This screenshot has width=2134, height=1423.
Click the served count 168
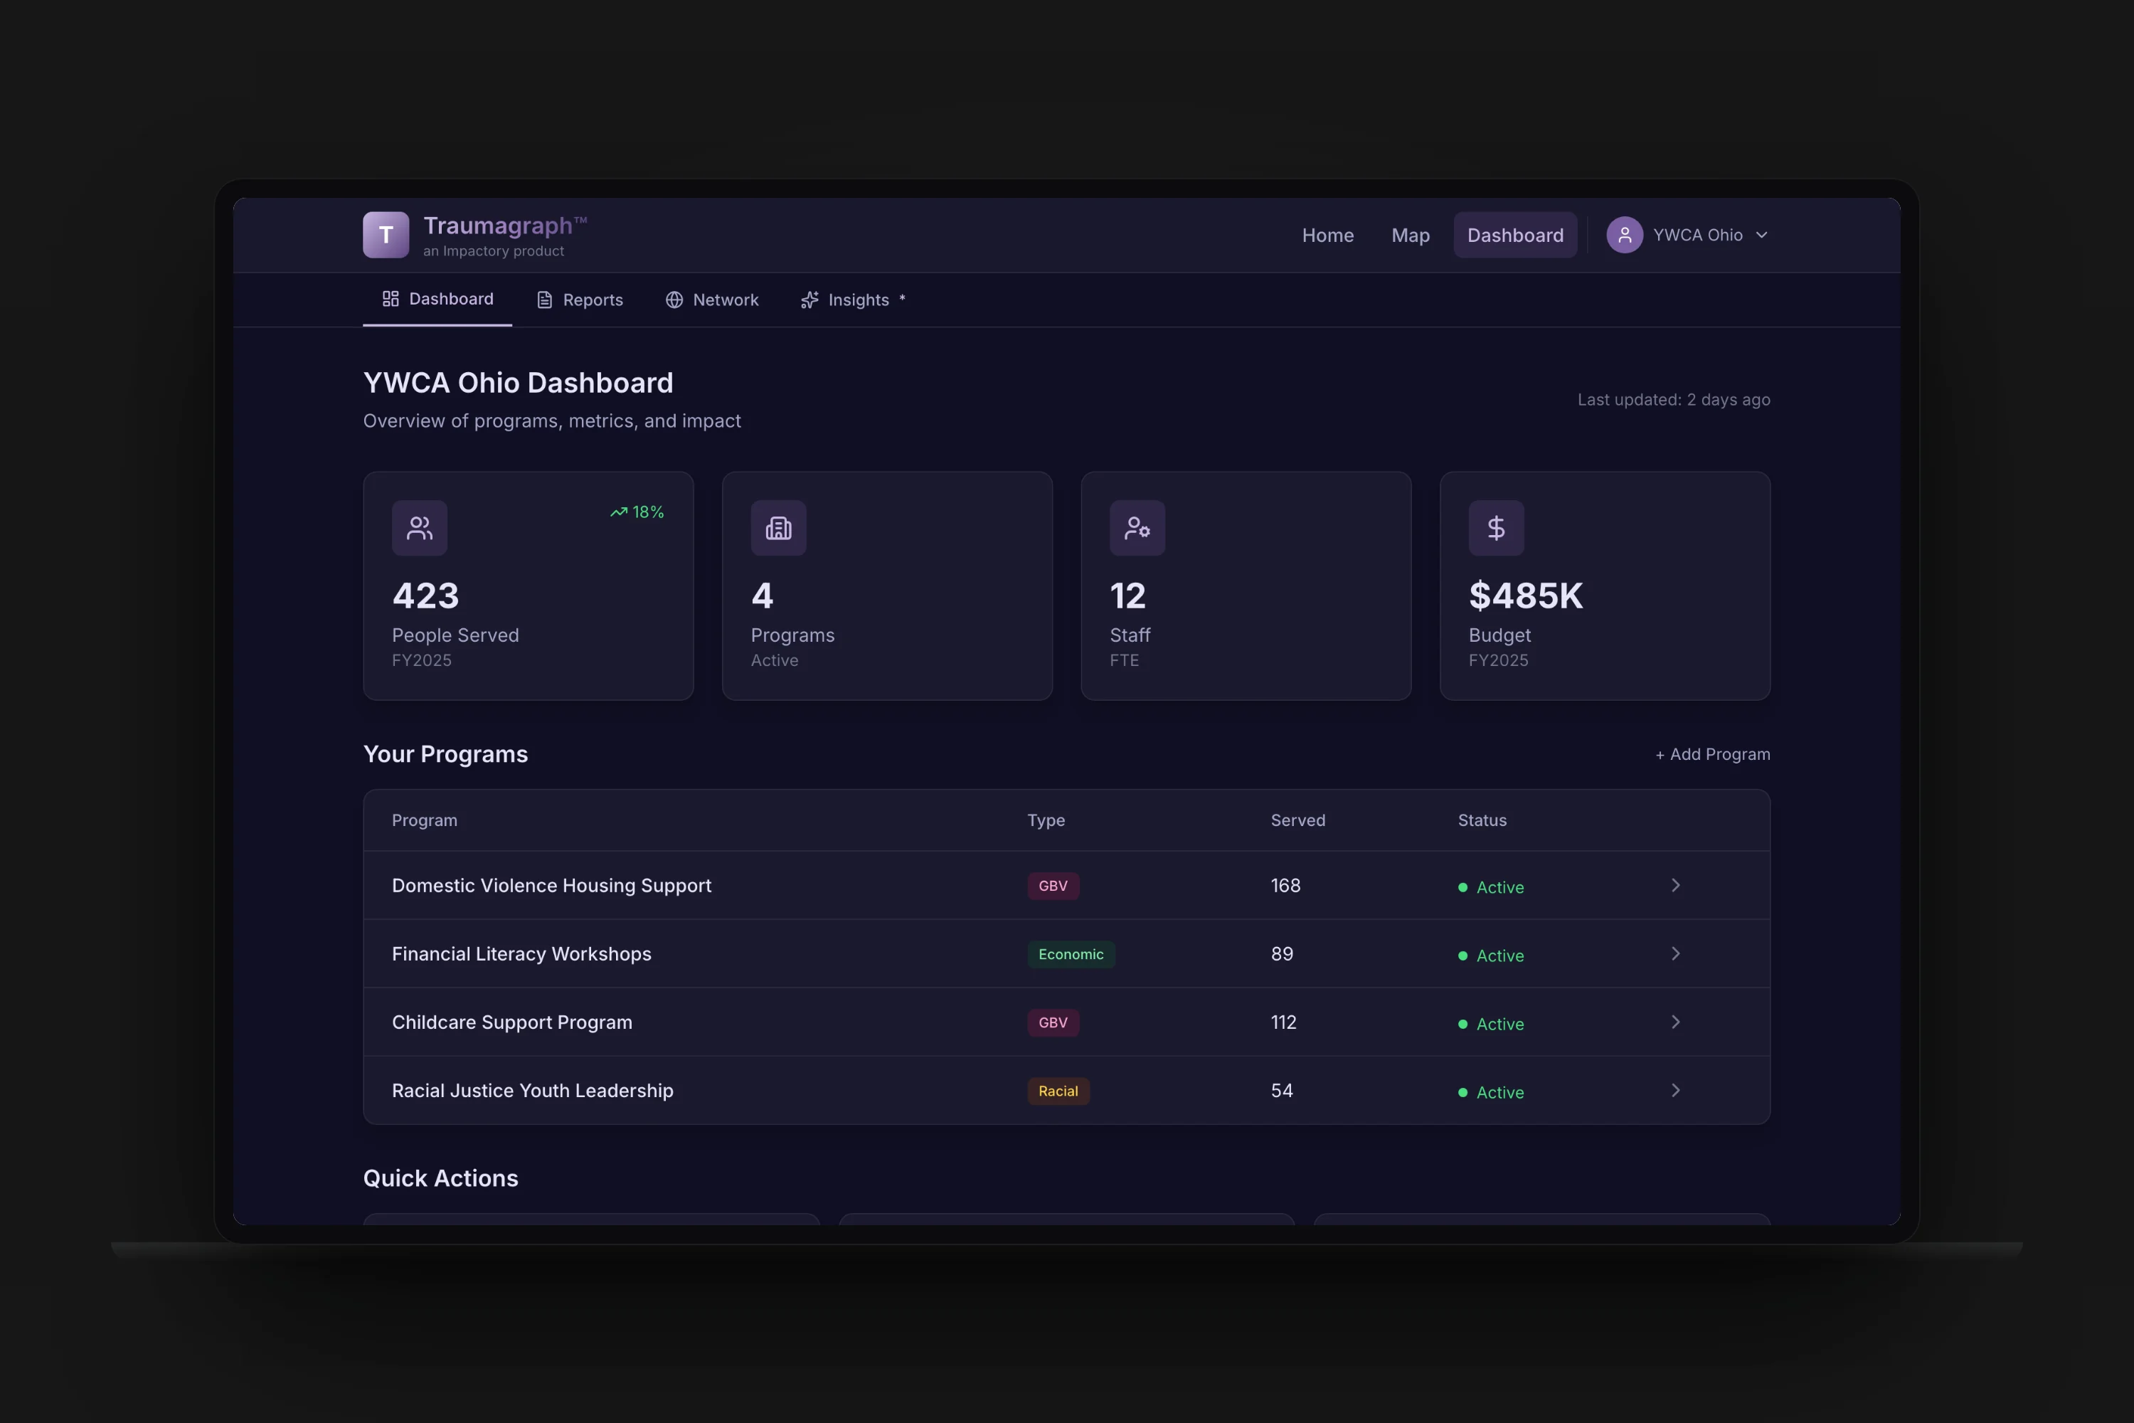[1285, 886]
